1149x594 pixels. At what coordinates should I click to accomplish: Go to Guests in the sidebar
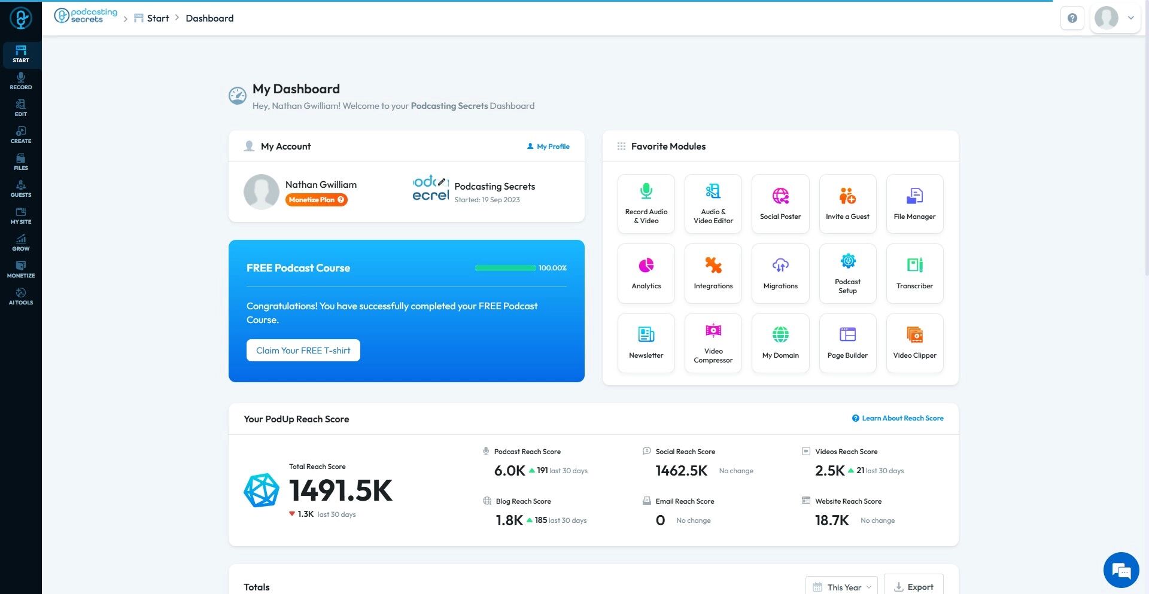(21, 188)
